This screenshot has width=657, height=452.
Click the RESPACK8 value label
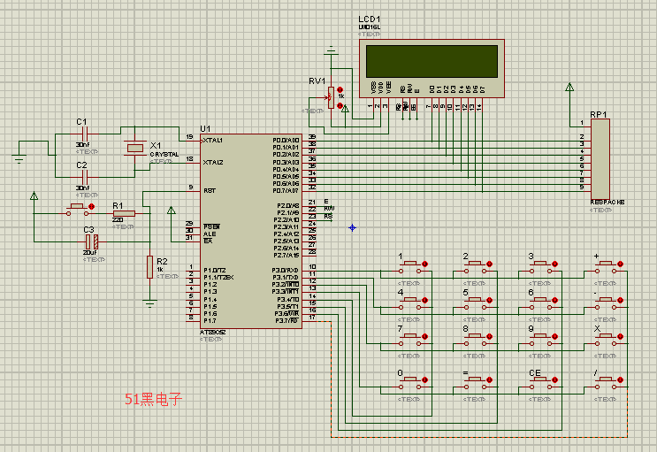(607, 202)
